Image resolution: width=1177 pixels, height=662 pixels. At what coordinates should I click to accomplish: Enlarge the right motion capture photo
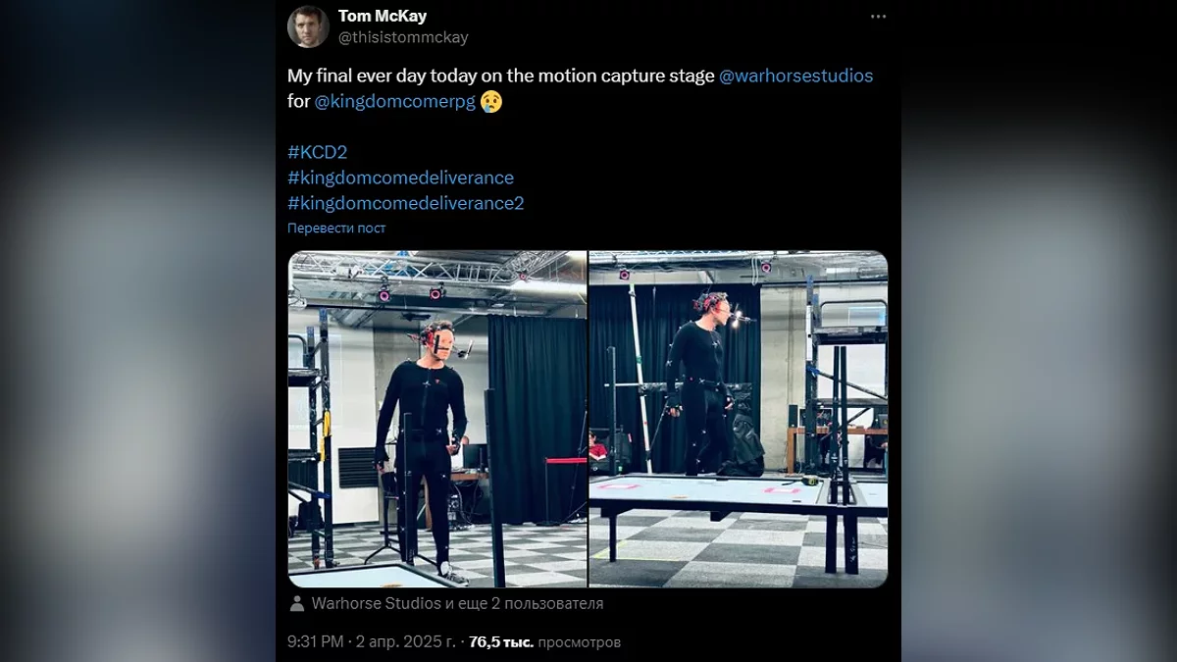click(738, 419)
